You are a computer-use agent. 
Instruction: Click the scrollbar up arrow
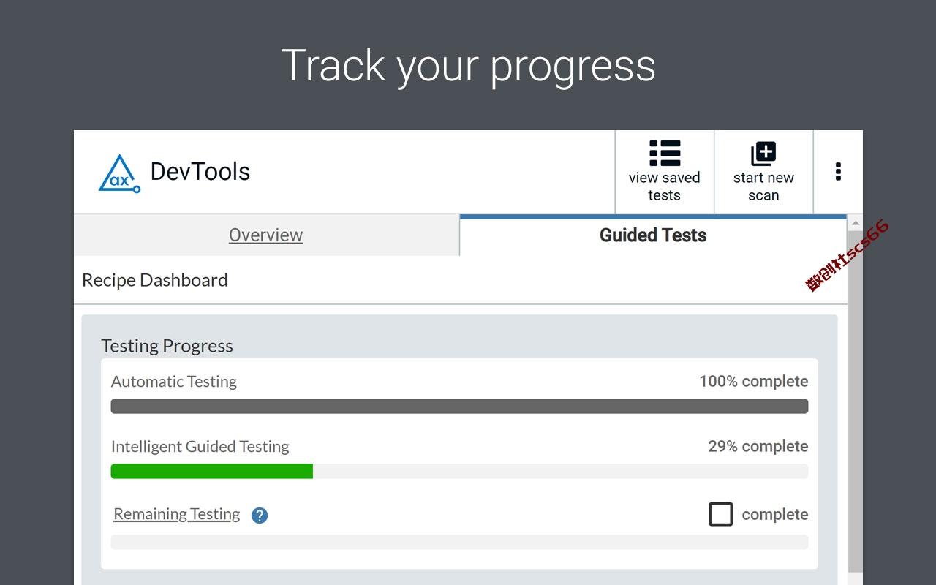tap(856, 223)
